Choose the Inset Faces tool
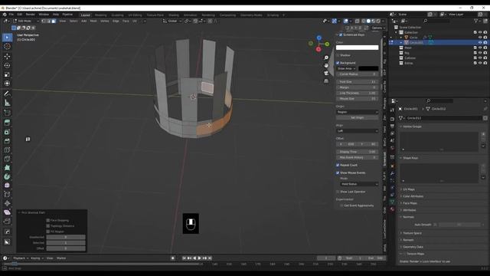The image size is (490, 276). tap(7, 132)
